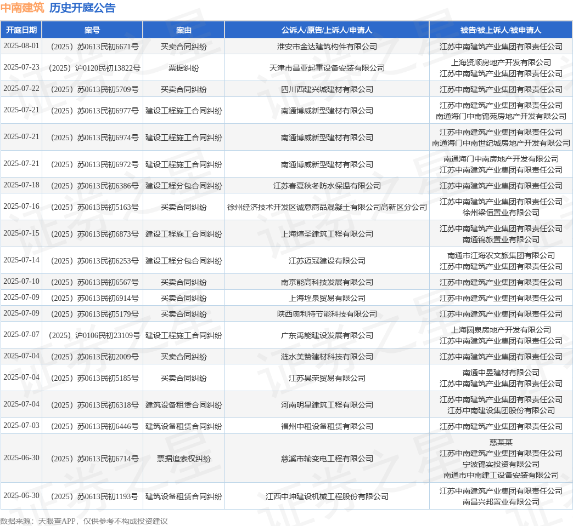Click defendant 江苏中南建设集团股份有限公司
573x526 pixels.
pos(501,411)
